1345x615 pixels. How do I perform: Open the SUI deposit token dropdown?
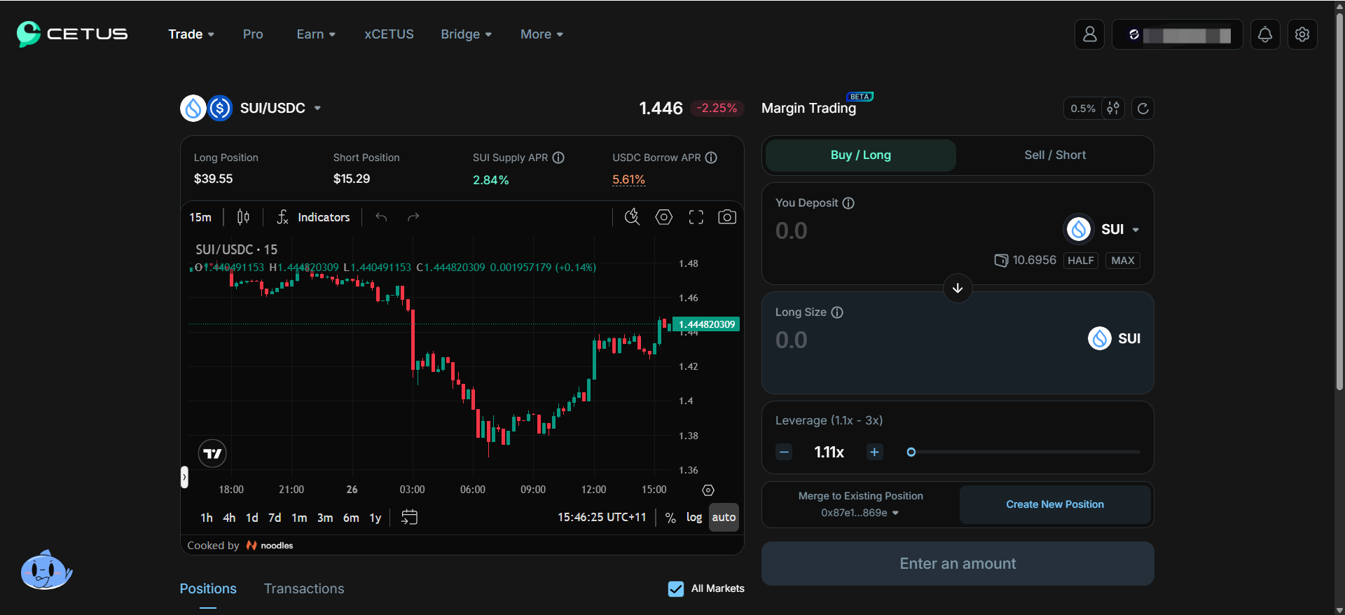coord(1119,229)
